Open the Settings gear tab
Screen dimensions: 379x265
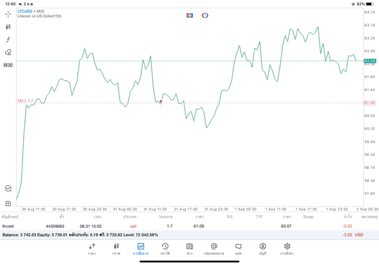click(287, 248)
